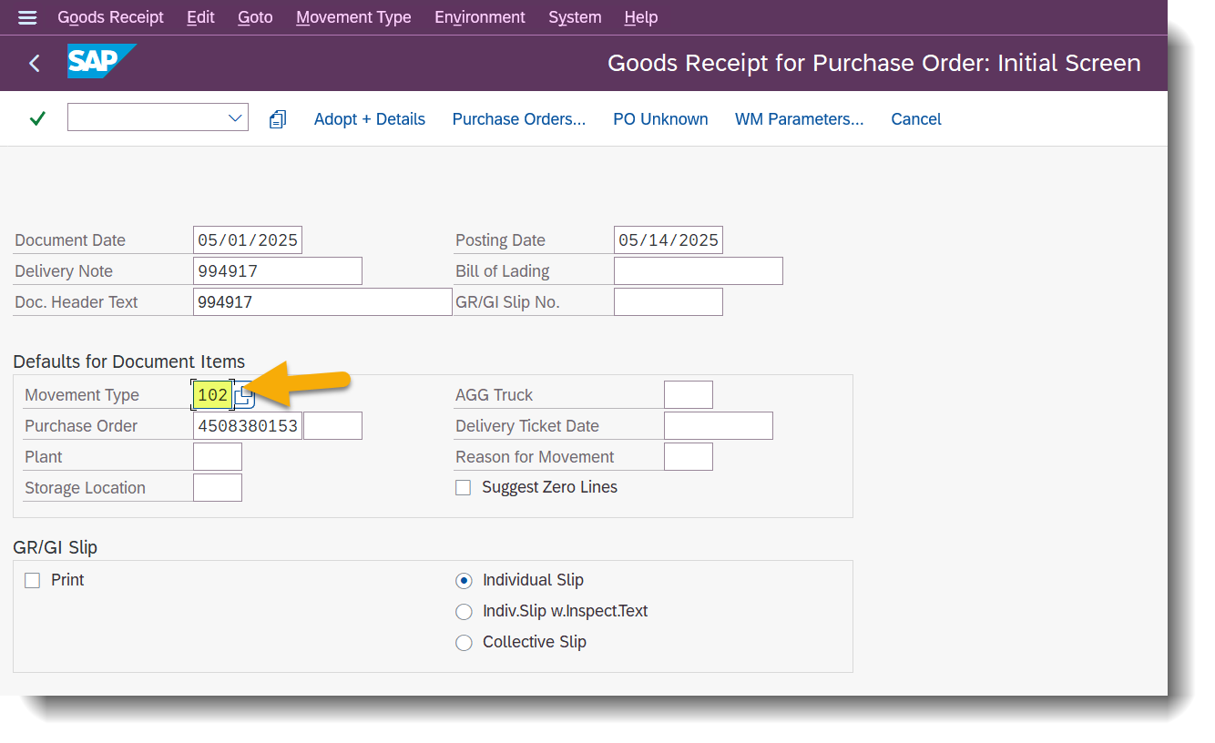Expand the command field dropdown
The image size is (1215, 743).
236,117
